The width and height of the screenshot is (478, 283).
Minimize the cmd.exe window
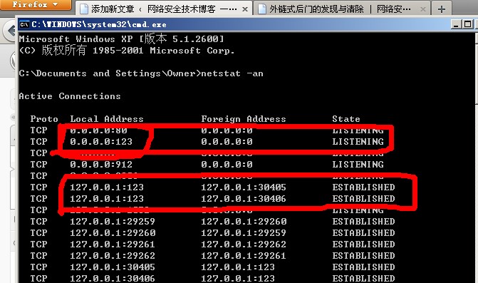[456, 24]
